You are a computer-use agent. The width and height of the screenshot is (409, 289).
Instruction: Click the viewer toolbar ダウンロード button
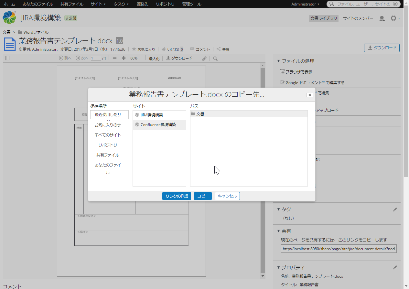click(179, 58)
